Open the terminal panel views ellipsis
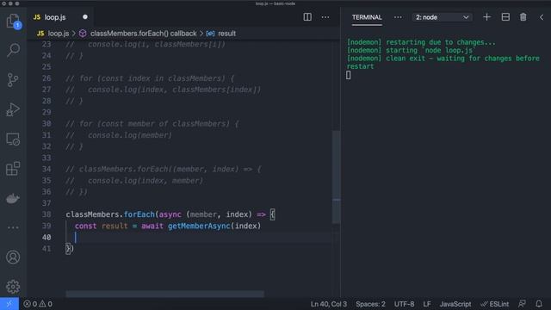This screenshot has width=551, height=310. (398, 17)
